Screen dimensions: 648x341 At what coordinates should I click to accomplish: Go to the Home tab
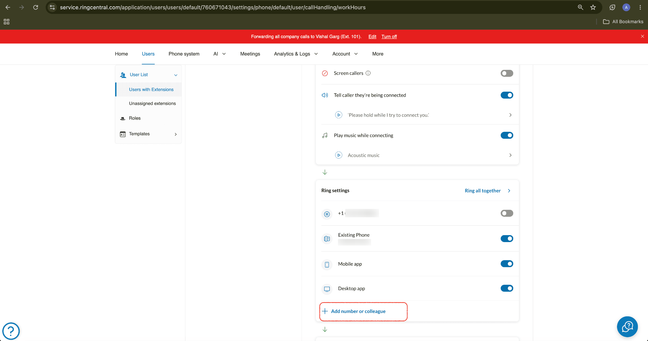coord(121,54)
